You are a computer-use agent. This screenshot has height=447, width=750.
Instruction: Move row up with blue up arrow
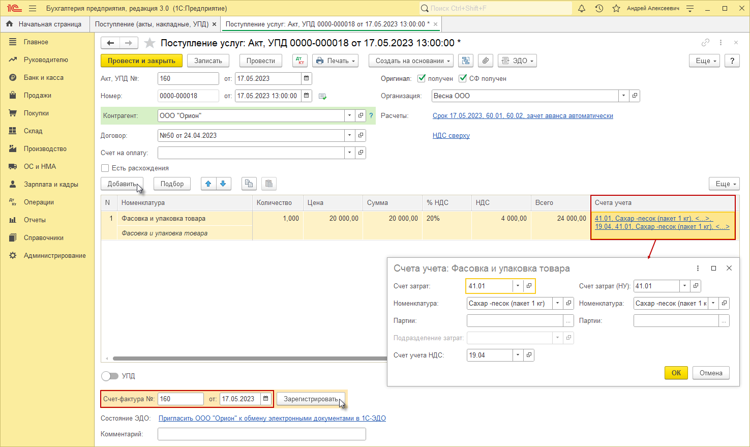point(208,184)
